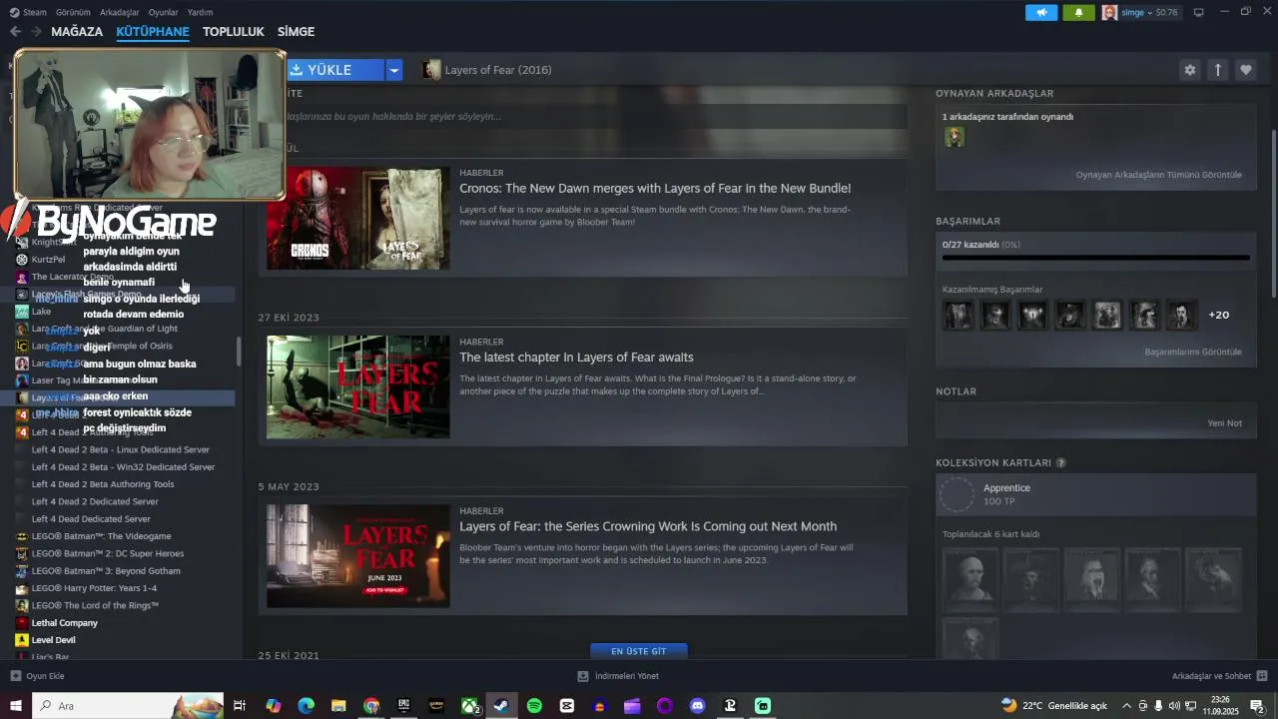Open 'The latest chapter in Layers of Fear awaits' news
The height and width of the screenshot is (719, 1278).
click(x=576, y=357)
